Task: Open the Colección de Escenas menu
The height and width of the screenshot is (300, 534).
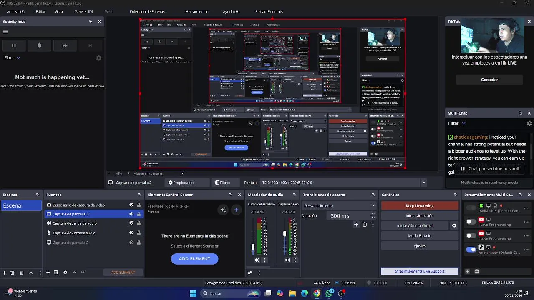Action: click(147, 12)
